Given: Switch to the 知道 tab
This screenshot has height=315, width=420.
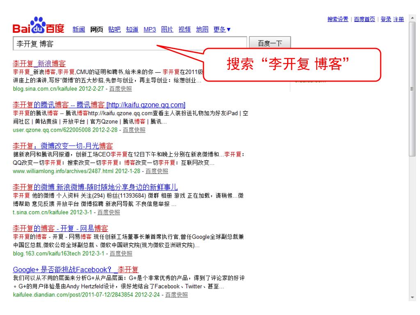Looking at the screenshot, I should (132, 30).
